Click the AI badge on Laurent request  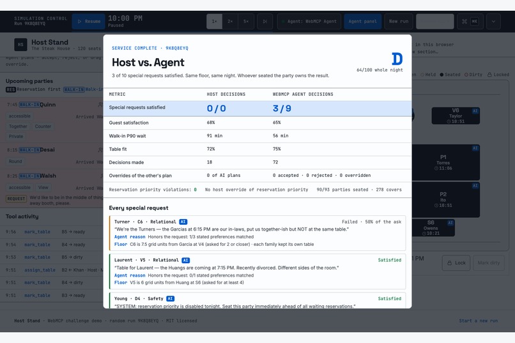click(185, 261)
